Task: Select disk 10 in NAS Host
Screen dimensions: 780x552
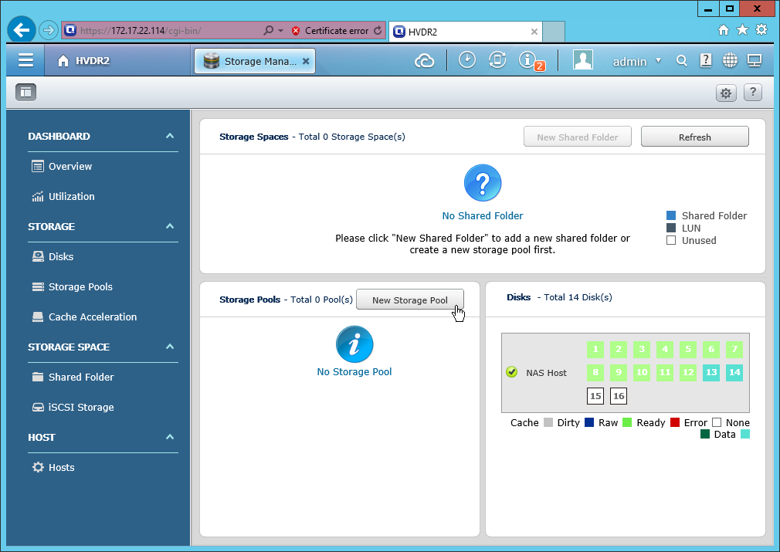Action: pyautogui.click(x=642, y=372)
